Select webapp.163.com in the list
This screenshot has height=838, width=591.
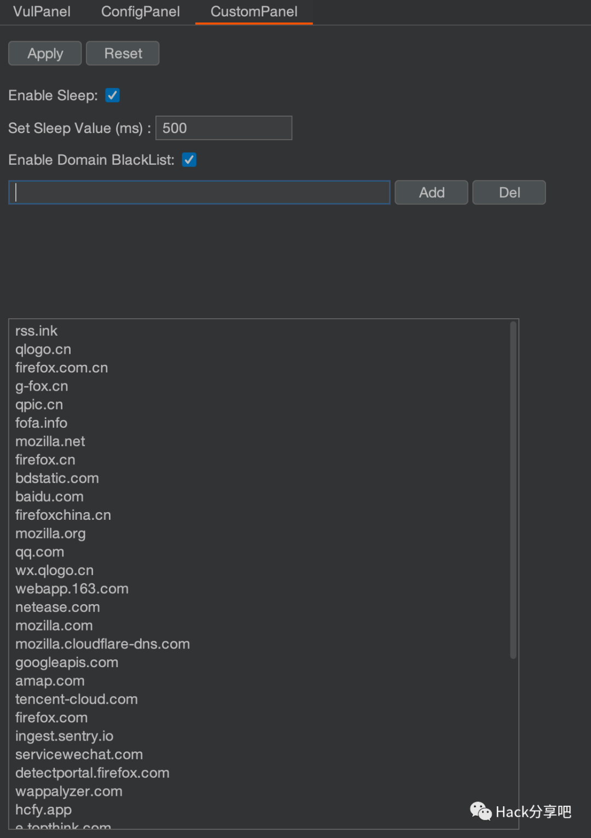pos(72,589)
